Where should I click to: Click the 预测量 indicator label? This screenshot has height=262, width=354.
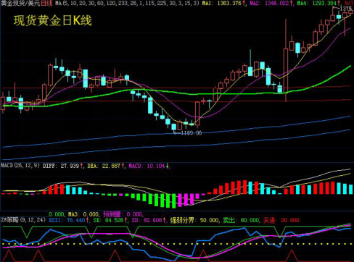point(112,214)
